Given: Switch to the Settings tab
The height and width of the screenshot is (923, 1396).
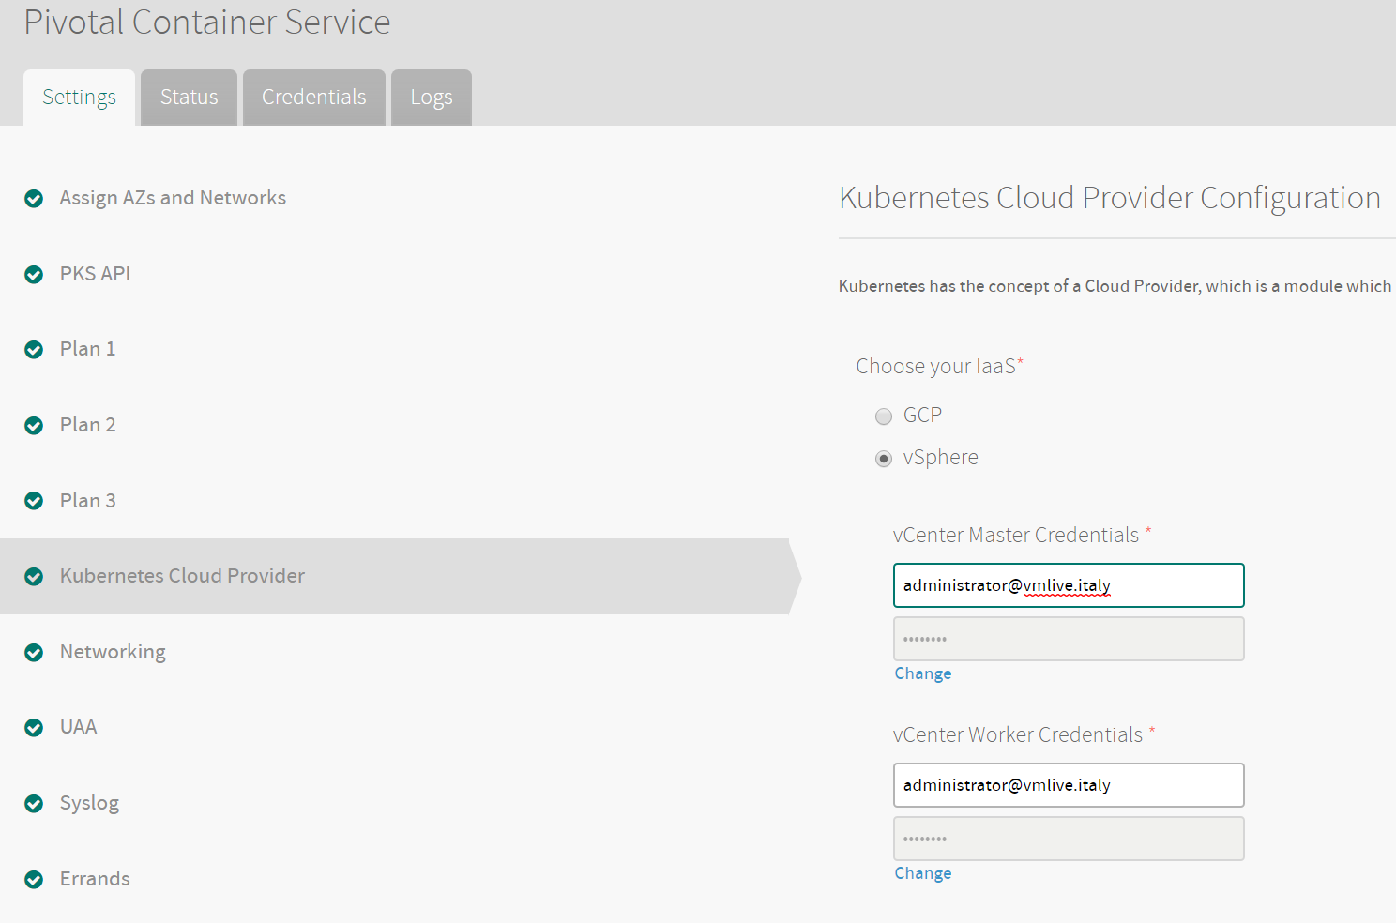Looking at the screenshot, I should [x=80, y=98].
